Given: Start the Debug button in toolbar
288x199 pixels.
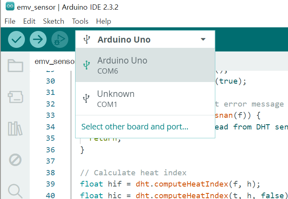Looking at the screenshot, I should point(60,39).
